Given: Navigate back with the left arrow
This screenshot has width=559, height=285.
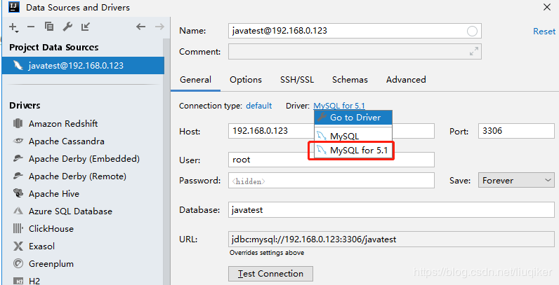Looking at the screenshot, I should (140, 27).
